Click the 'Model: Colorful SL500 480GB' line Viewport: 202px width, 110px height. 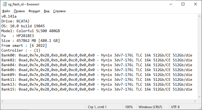31,31
